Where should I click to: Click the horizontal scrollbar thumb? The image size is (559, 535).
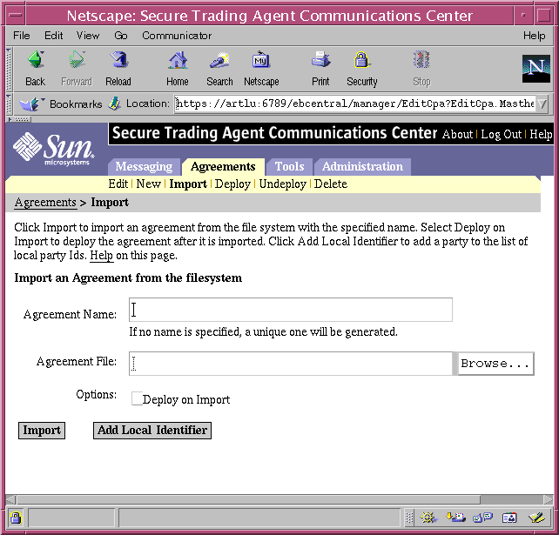(x=248, y=499)
